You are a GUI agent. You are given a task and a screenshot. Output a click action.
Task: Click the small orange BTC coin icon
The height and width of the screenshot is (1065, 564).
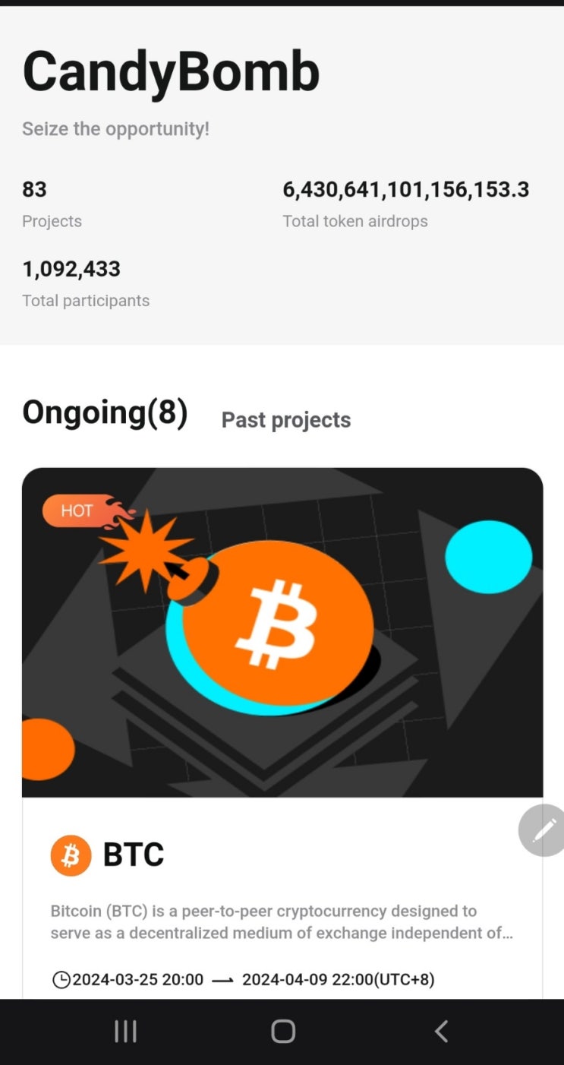70,856
